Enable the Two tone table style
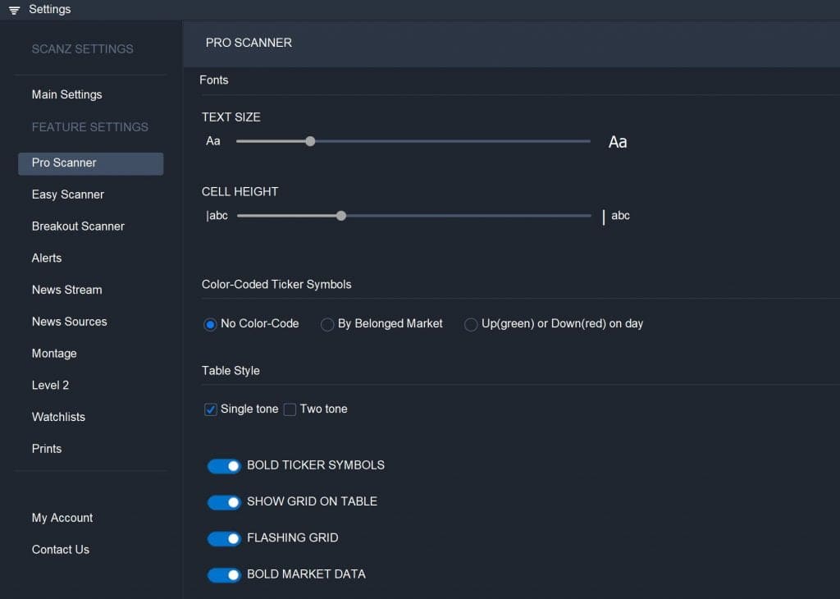Image resolution: width=840 pixels, height=599 pixels. pyautogui.click(x=290, y=409)
